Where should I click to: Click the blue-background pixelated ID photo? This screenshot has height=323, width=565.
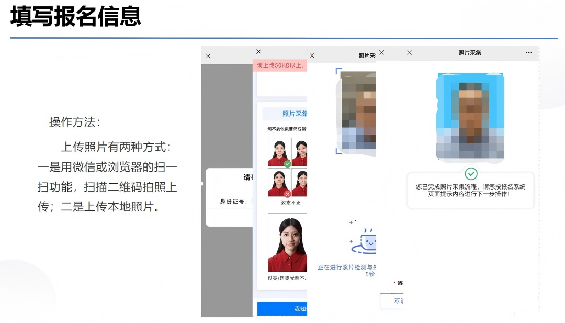tap(470, 116)
